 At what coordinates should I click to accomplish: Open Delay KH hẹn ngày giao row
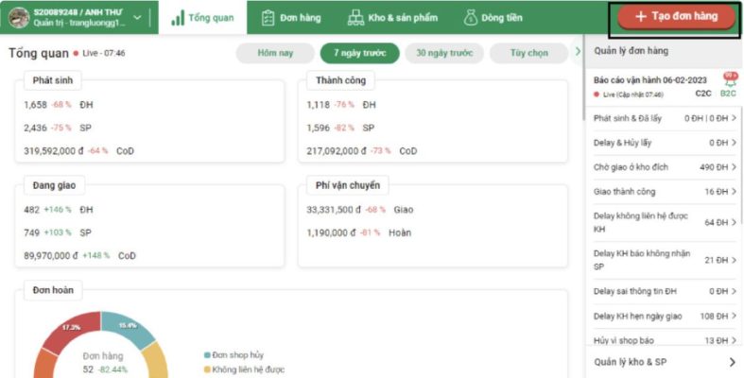(x=664, y=316)
